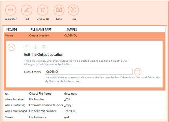Select the File Number row
This screenshot has height=123, width=169.
(84, 99)
